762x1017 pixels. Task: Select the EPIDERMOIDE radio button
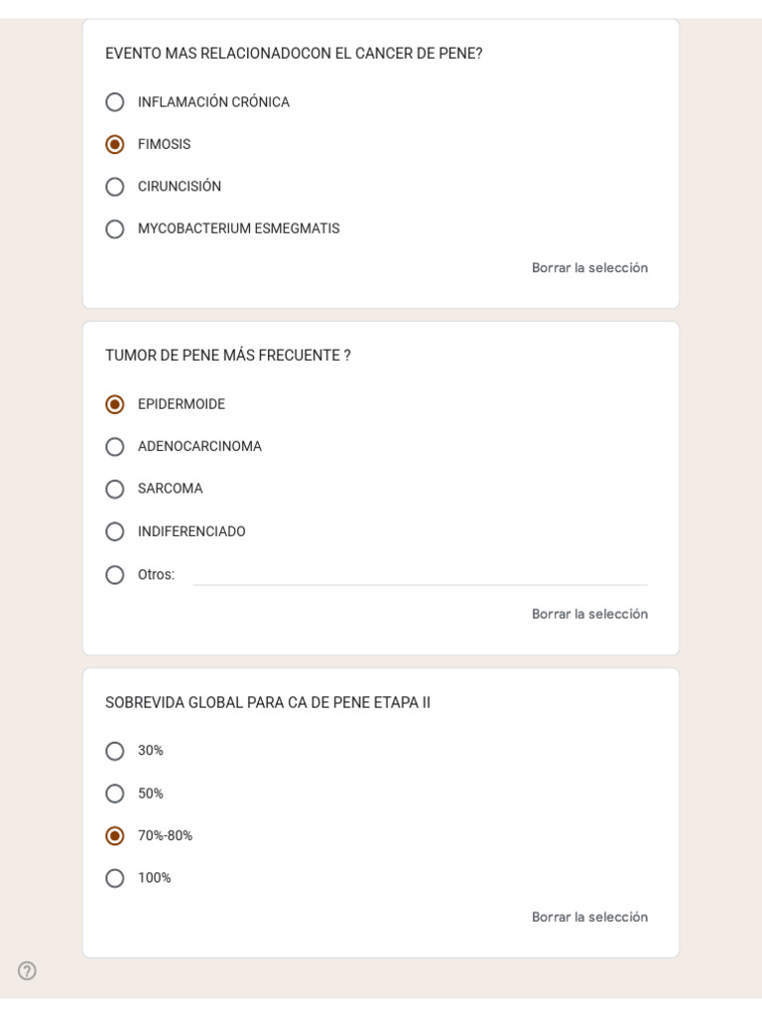pyautogui.click(x=115, y=404)
